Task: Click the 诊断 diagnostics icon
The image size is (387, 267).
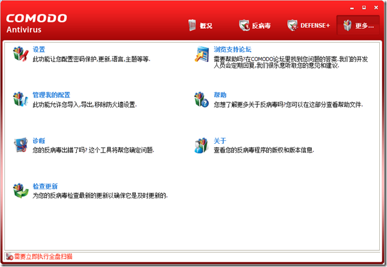Action: pyautogui.click(x=20, y=145)
